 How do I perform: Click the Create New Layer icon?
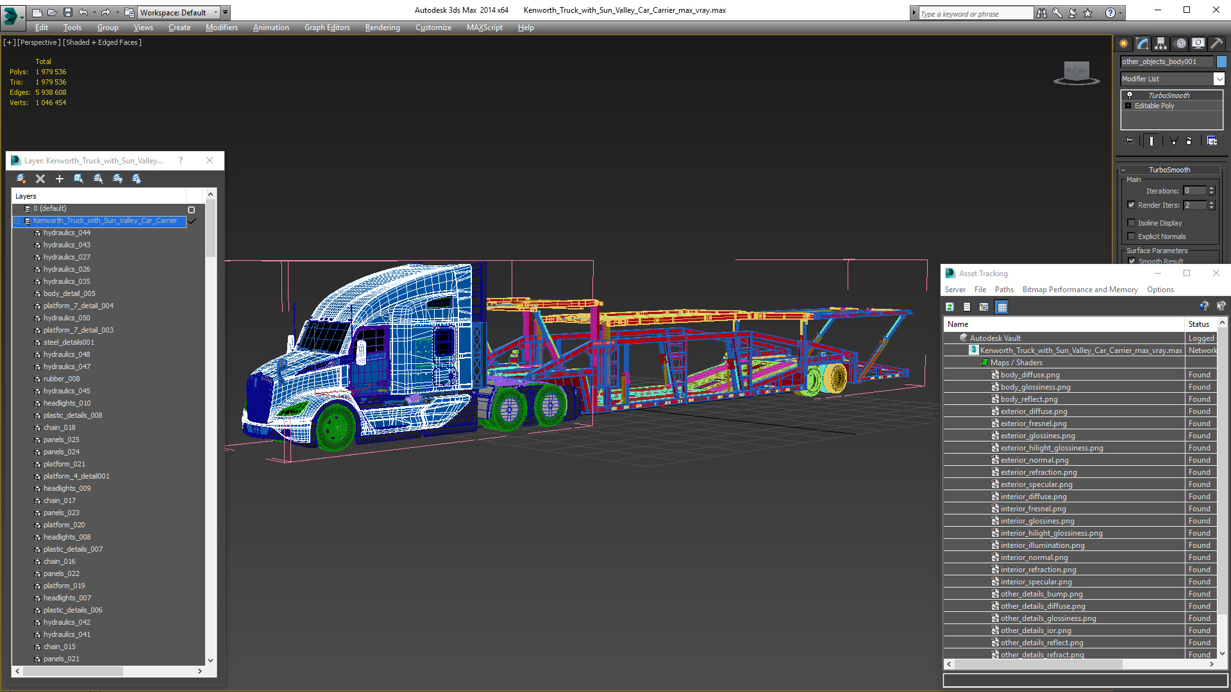(x=21, y=179)
